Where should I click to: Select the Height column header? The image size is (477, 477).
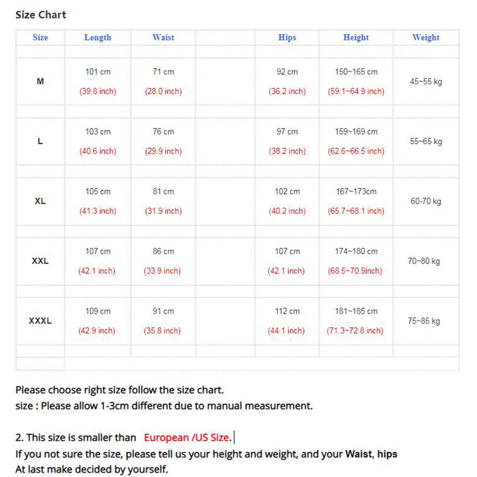356,38
